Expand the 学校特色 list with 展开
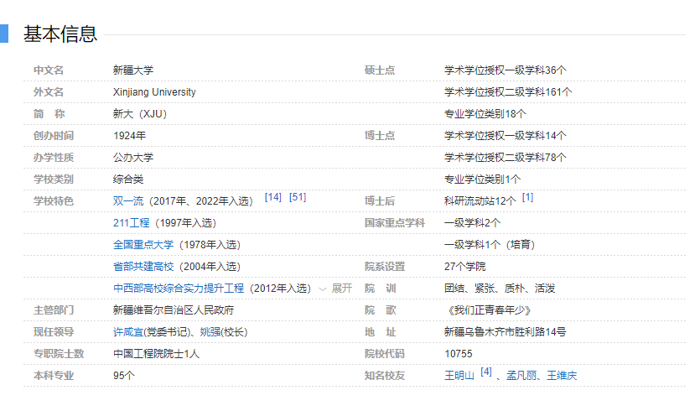695x411 pixels. point(341,289)
